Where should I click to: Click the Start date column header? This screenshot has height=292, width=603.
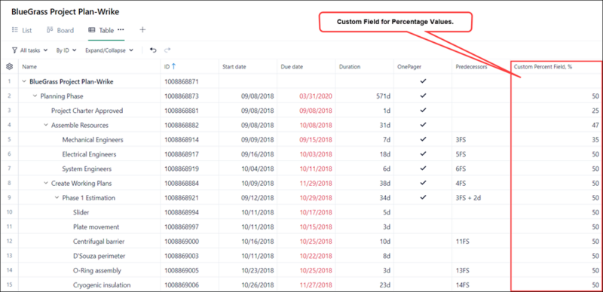click(248, 66)
